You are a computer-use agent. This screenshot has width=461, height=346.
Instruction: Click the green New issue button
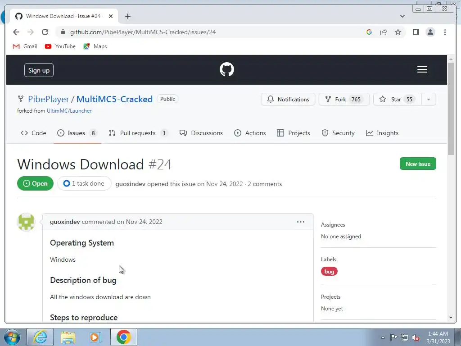point(418,164)
